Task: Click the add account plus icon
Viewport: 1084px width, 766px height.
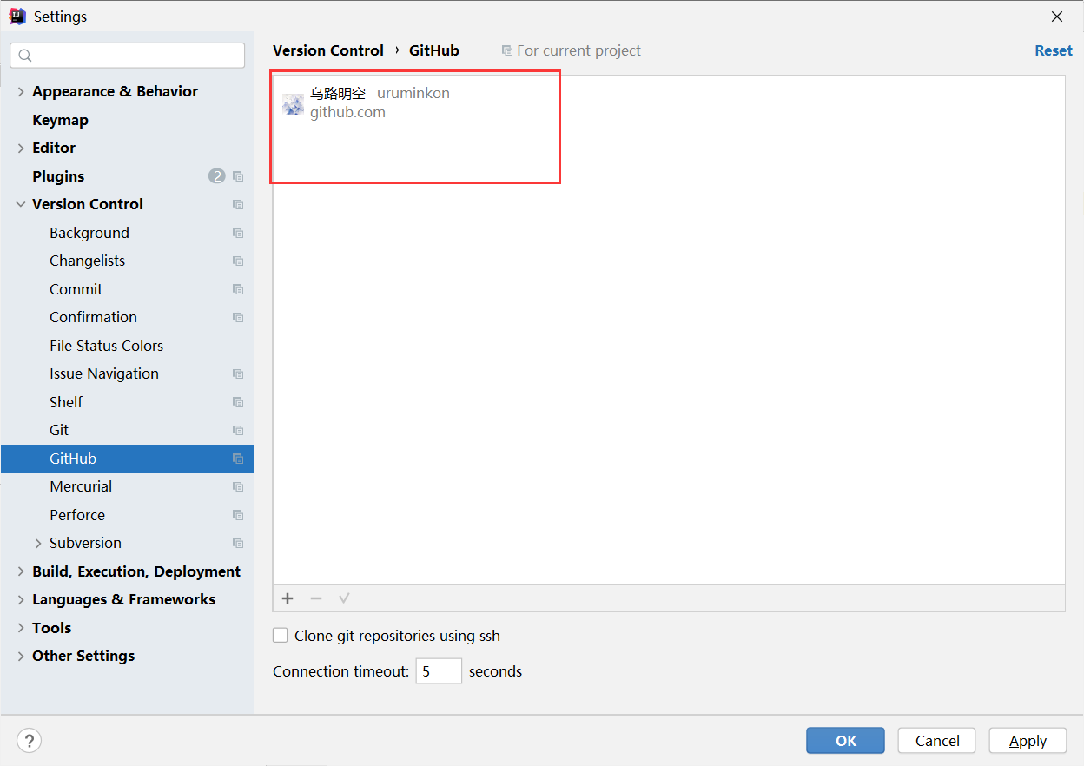Action: 288,598
